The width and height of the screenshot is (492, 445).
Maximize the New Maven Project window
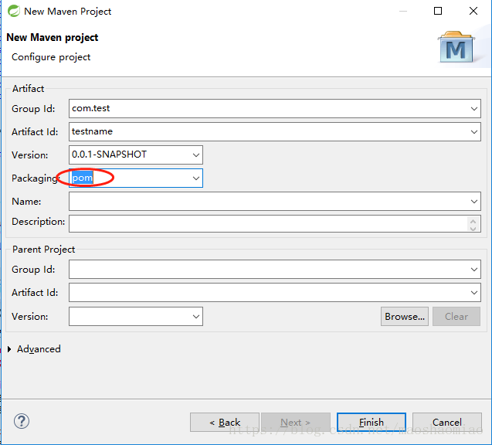pyautogui.click(x=438, y=11)
